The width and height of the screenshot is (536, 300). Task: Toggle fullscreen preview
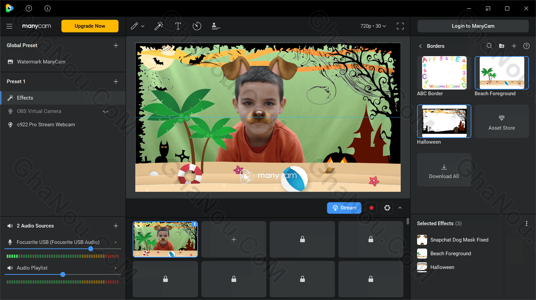pos(400,26)
